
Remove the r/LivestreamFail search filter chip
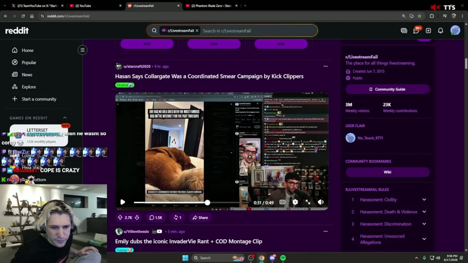197,31
